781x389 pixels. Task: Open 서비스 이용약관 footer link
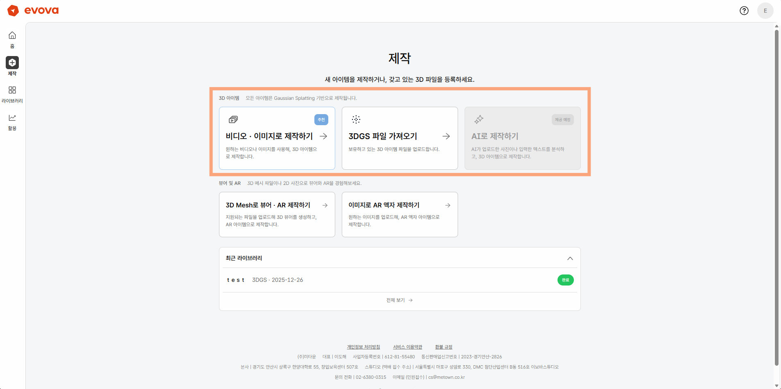[407, 347]
